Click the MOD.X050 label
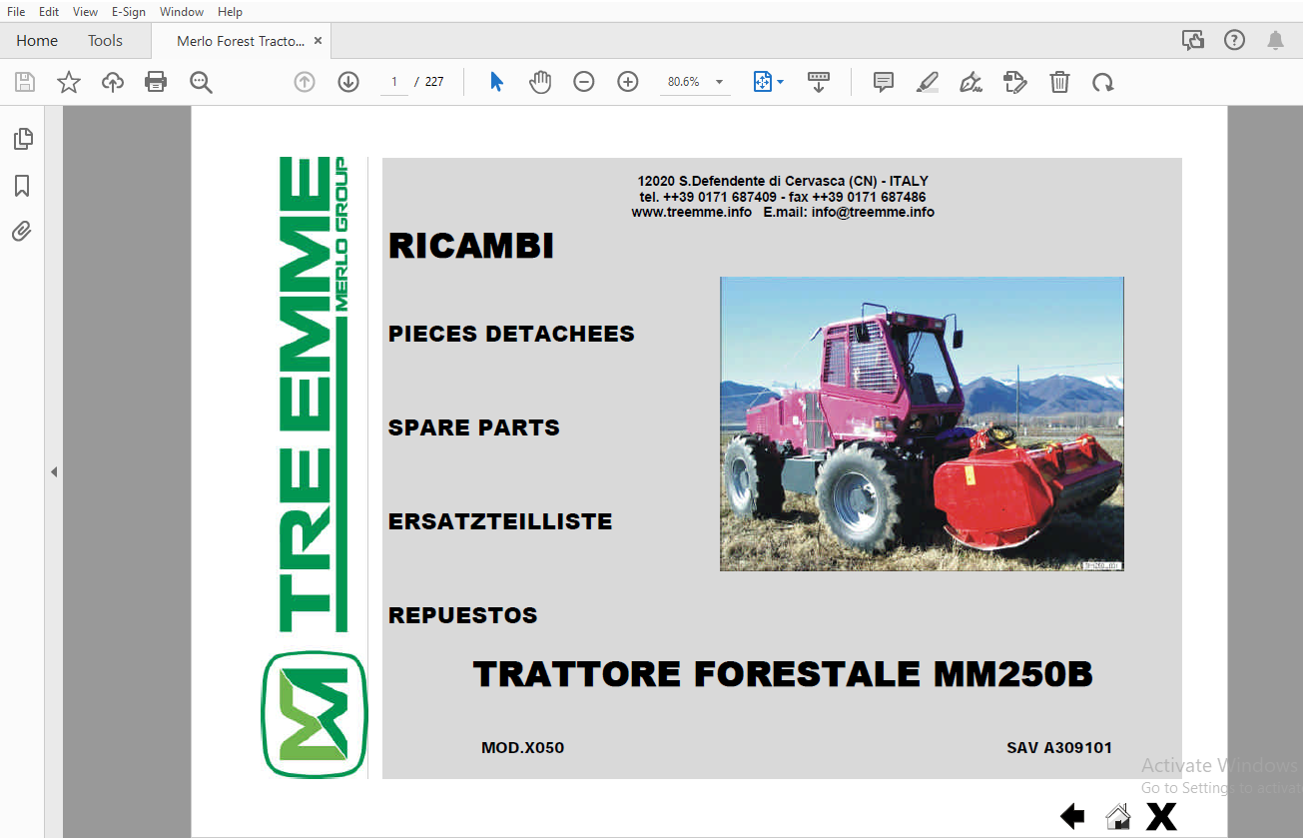The width and height of the screenshot is (1303, 838). (523, 748)
